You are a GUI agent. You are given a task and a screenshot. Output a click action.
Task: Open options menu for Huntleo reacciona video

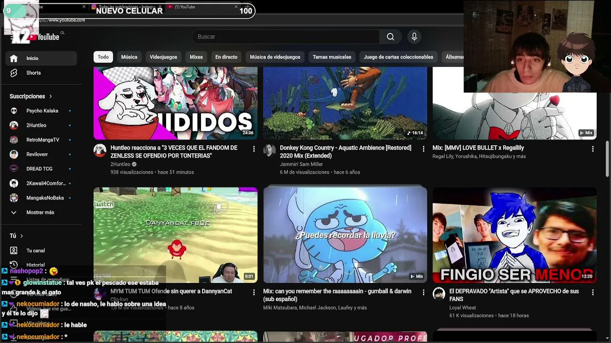pos(253,149)
